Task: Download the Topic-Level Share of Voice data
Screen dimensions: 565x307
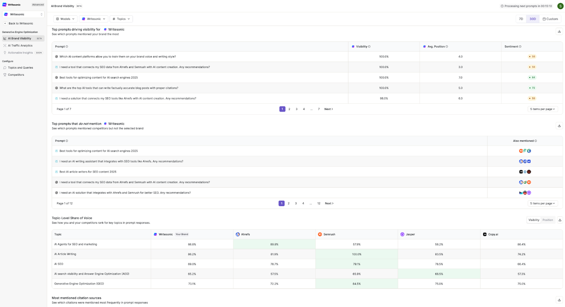Action: coord(560,220)
